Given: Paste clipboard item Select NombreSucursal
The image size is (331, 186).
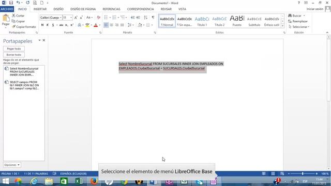Looking at the screenshot, I should pyautogui.click(x=24, y=72).
